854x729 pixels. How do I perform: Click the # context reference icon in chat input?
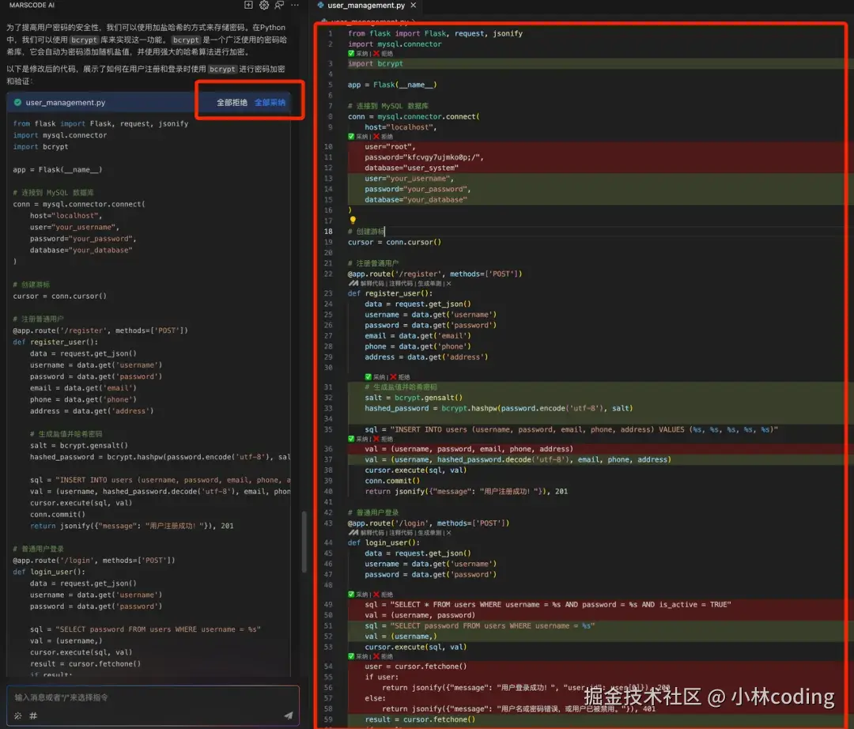pyautogui.click(x=33, y=716)
